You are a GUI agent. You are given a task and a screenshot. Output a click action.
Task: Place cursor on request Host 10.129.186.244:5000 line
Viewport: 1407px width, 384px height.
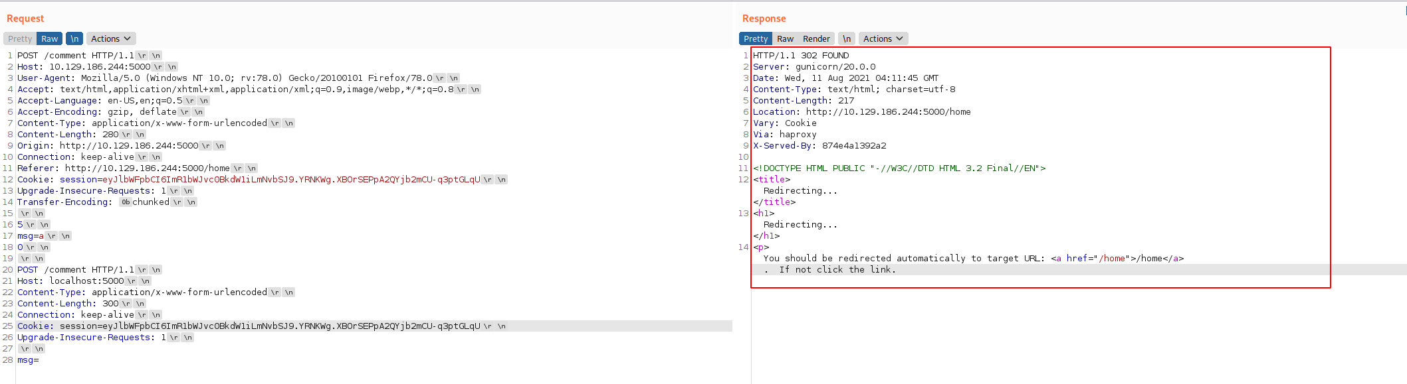pyautogui.click(x=84, y=67)
